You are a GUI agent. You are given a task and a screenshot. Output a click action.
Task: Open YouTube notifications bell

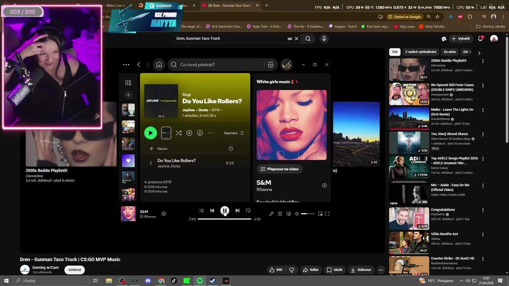point(480,39)
